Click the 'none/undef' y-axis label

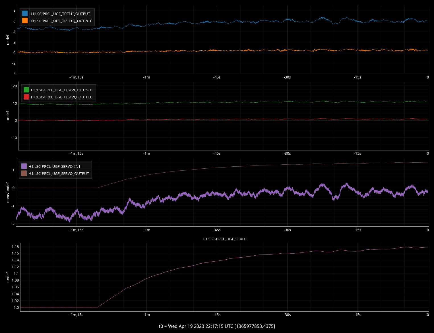tap(8, 193)
